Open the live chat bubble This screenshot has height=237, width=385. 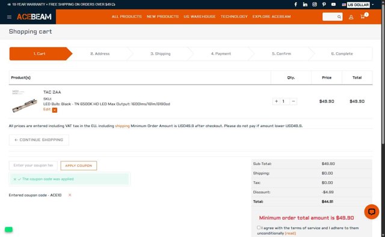pos(372,212)
